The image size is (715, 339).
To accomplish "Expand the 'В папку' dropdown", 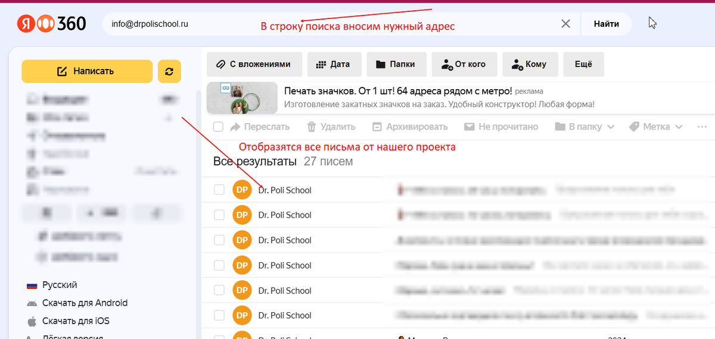I will [584, 127].
